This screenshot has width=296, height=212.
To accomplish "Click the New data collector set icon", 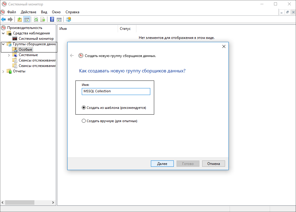I will 68,20.
